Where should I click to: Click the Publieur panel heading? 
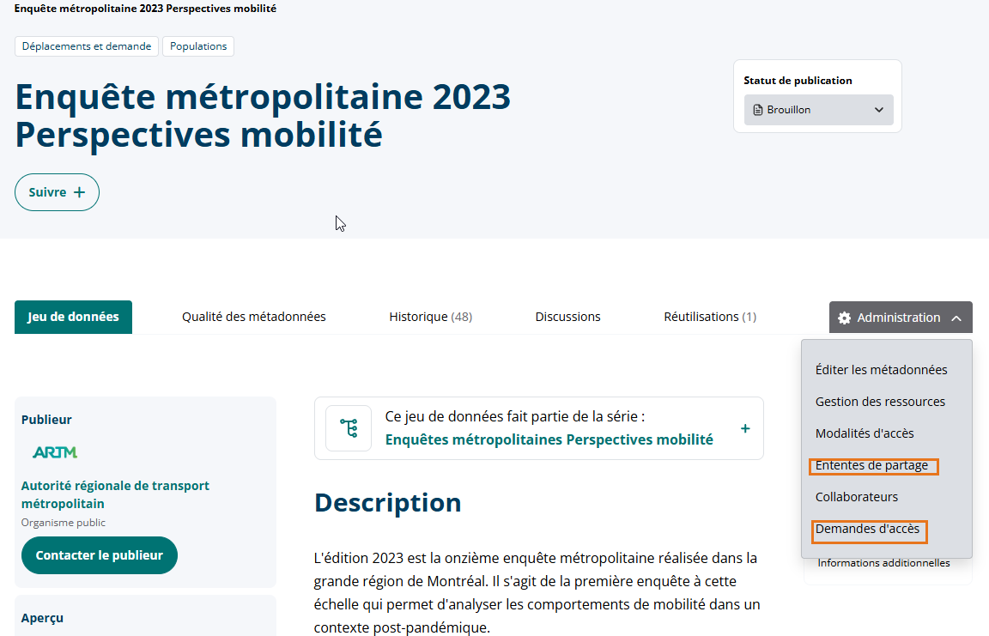46,420
